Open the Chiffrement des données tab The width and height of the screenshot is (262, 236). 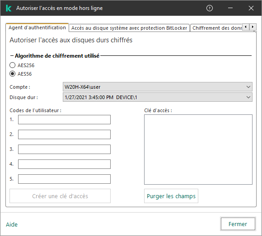(216, 28)
